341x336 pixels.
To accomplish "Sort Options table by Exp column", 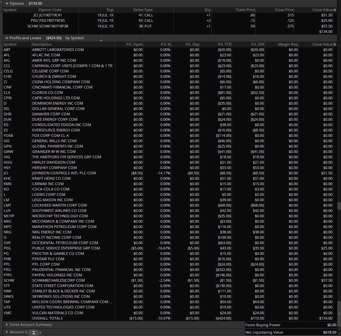I will coord(110,10).
